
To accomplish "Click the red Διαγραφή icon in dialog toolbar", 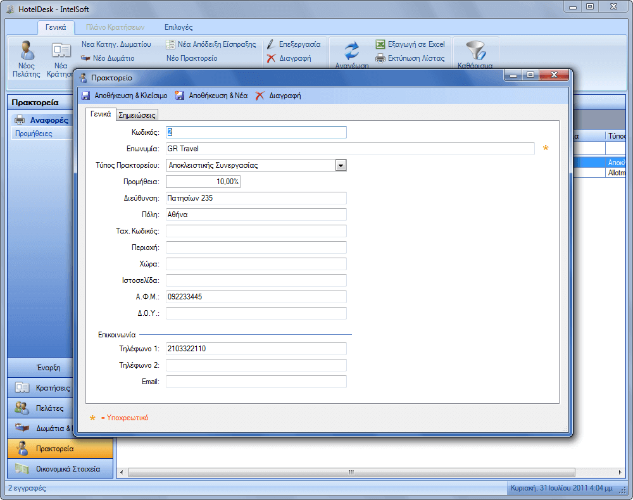I will (x=260, y=96).
